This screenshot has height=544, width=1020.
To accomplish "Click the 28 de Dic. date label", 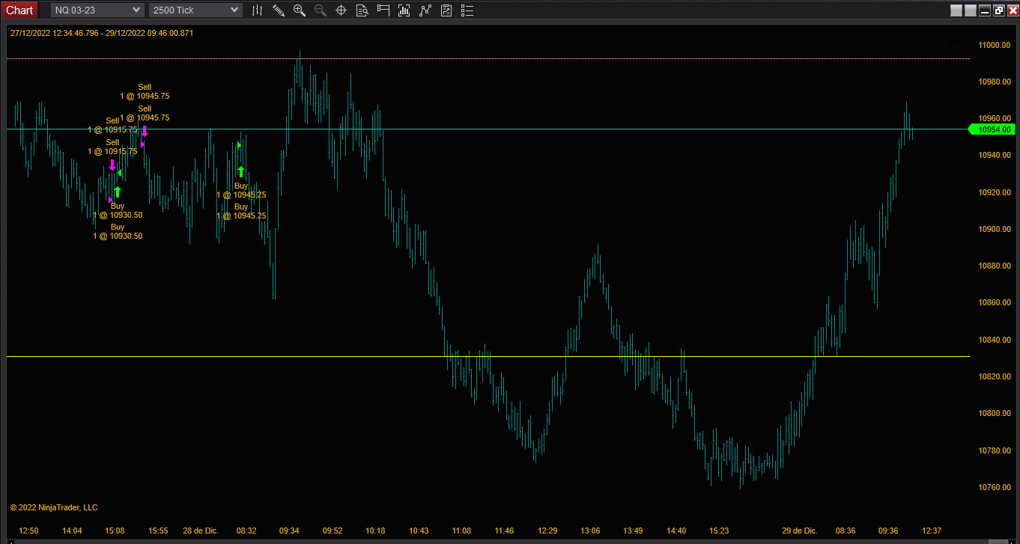I will pyautogui.click(x=200, y=531).
